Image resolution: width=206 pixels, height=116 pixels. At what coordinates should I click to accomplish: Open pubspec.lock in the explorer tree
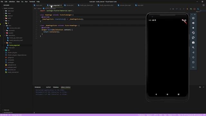[12, 65]
